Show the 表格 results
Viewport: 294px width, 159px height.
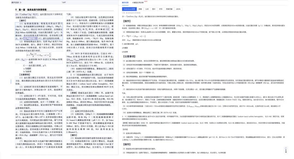point(140,9)
